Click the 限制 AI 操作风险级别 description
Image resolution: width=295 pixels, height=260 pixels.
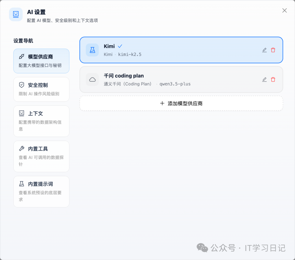pyautogui.click(x=39, y=94)
